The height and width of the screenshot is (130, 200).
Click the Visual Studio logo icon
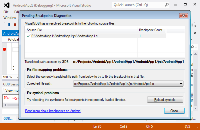click(x=6, y=5)
